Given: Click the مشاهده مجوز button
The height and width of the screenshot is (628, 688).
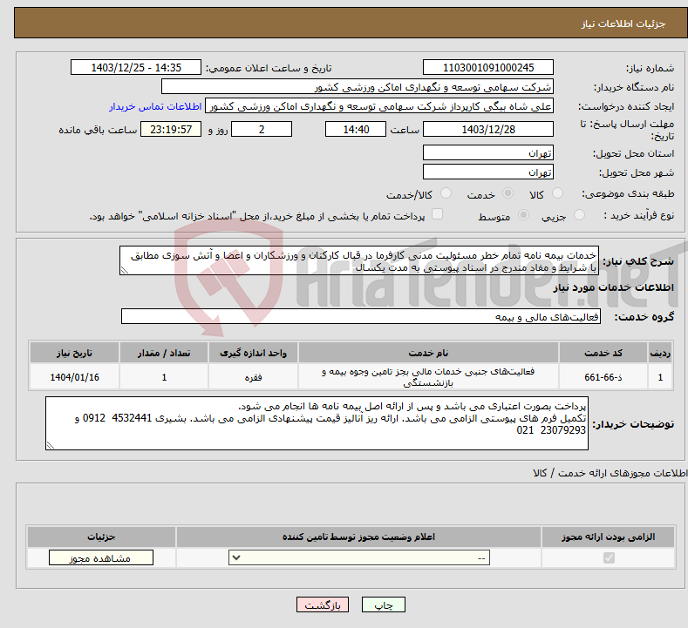Looking at the screenshot, I should [101, 557].
